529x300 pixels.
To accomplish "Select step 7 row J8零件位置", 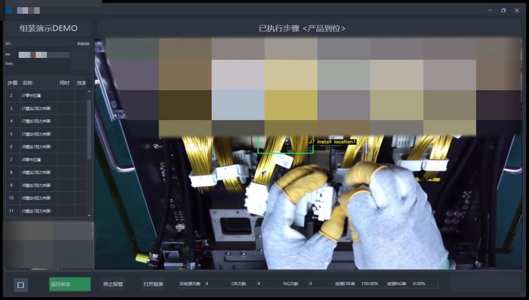I will pyautogui.click(x=46, y=159).
